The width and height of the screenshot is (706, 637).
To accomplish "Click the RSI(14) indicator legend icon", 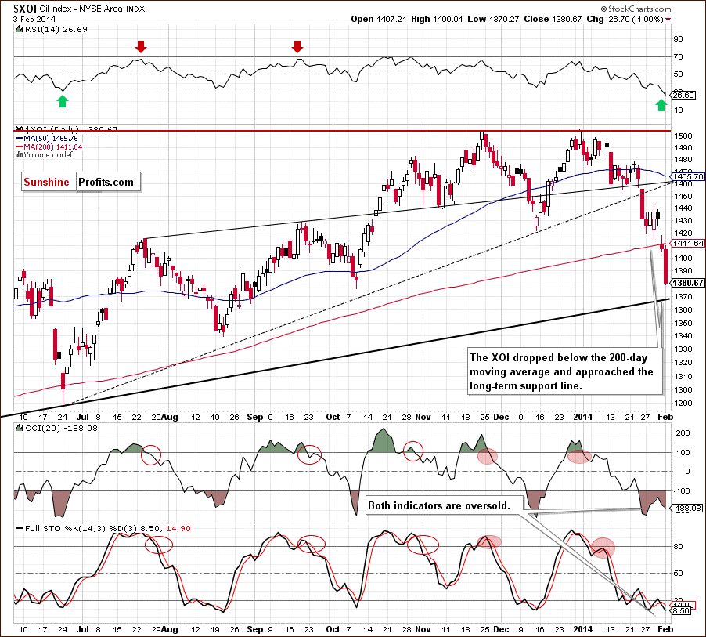I will coord(19,29).
